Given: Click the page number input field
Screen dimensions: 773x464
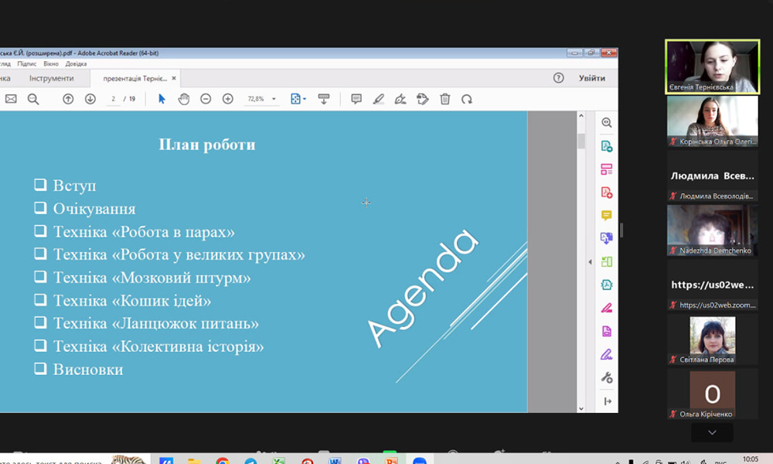Looking at the screenshot, I should pyautogui.click(x=114, y=99).
